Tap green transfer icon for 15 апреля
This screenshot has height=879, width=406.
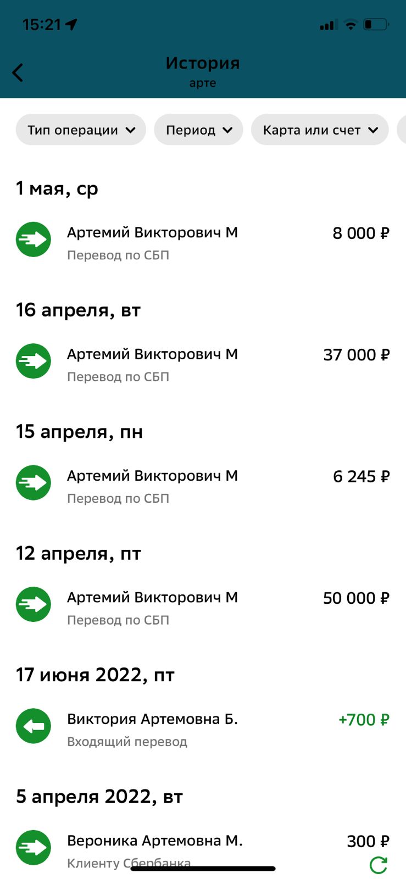[x=34, y=483]
